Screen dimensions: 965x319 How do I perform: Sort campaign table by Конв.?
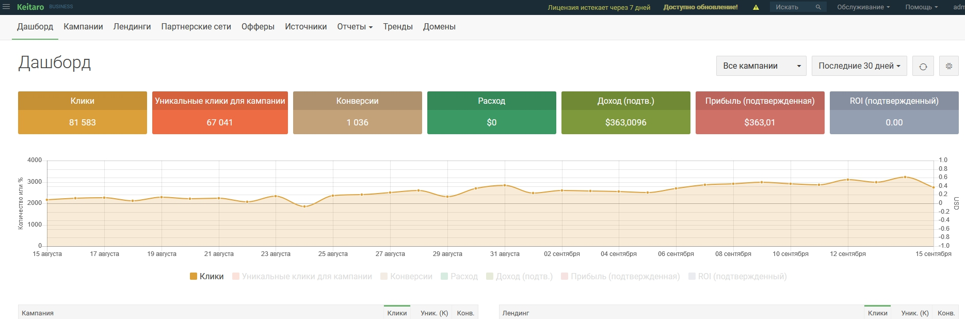click(x=465, y=313)
